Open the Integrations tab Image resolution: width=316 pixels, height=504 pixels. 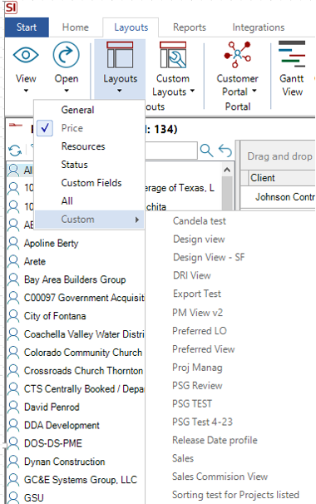(x=259, y=27)
